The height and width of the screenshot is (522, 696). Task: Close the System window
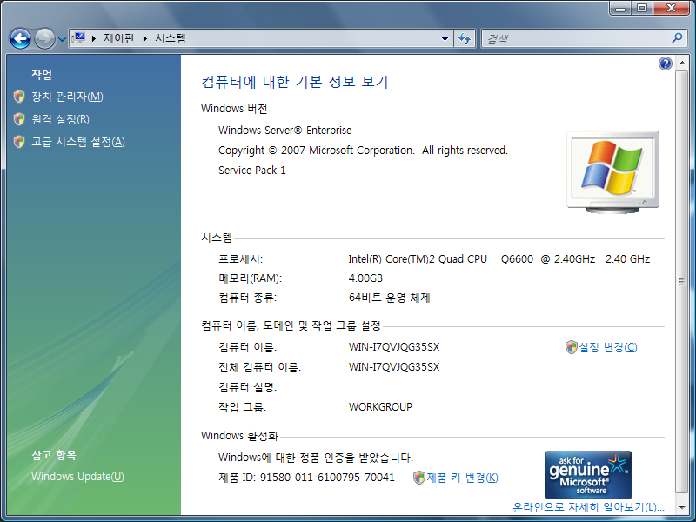(x=672, y=9)
